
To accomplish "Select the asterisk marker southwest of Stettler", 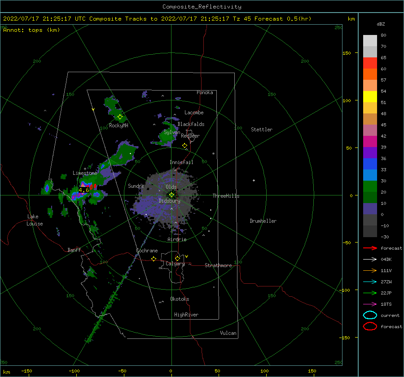I will 213,154.
